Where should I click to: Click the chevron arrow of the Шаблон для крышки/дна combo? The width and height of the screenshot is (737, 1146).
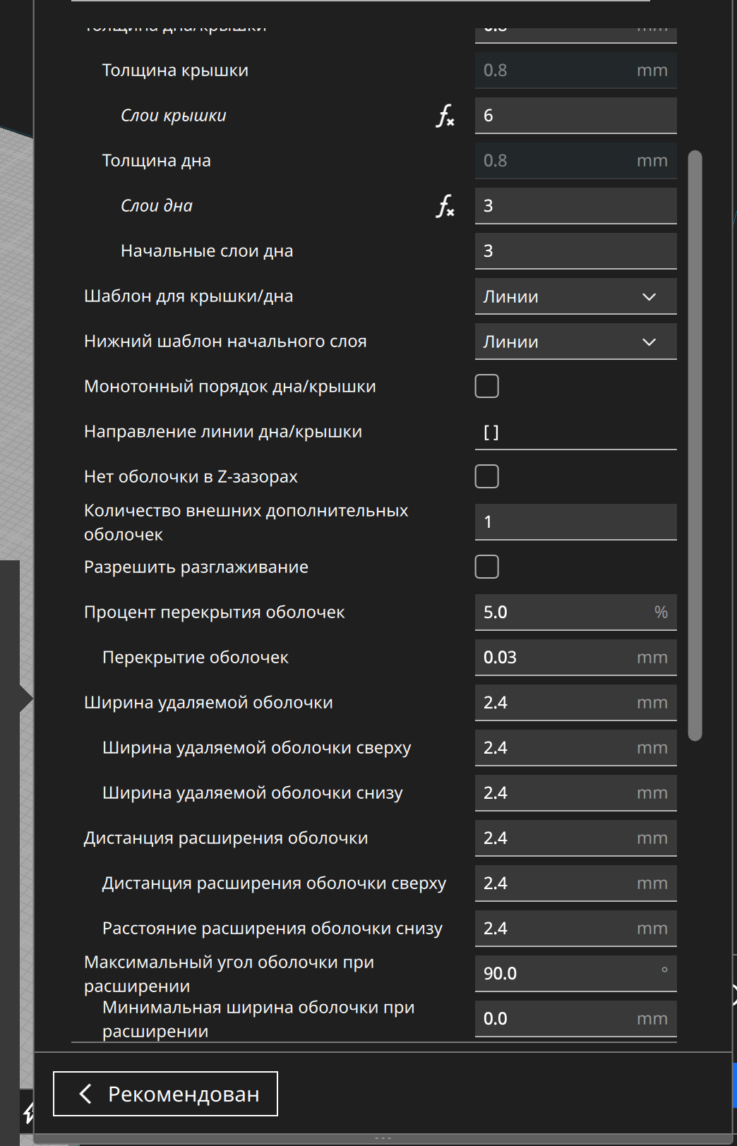click(649, 297)
